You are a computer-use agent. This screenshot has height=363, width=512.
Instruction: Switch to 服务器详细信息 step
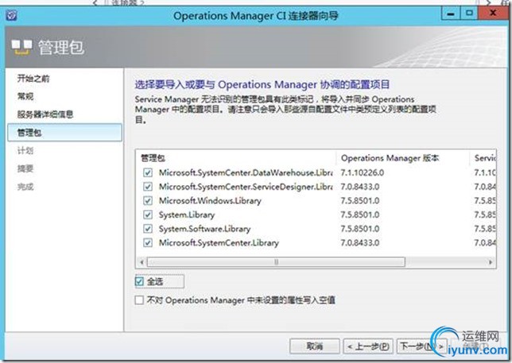[x=45, y=114]
